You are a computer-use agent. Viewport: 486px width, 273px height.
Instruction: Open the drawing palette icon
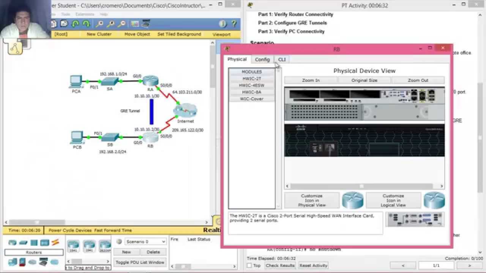click(x=135, y=24)
